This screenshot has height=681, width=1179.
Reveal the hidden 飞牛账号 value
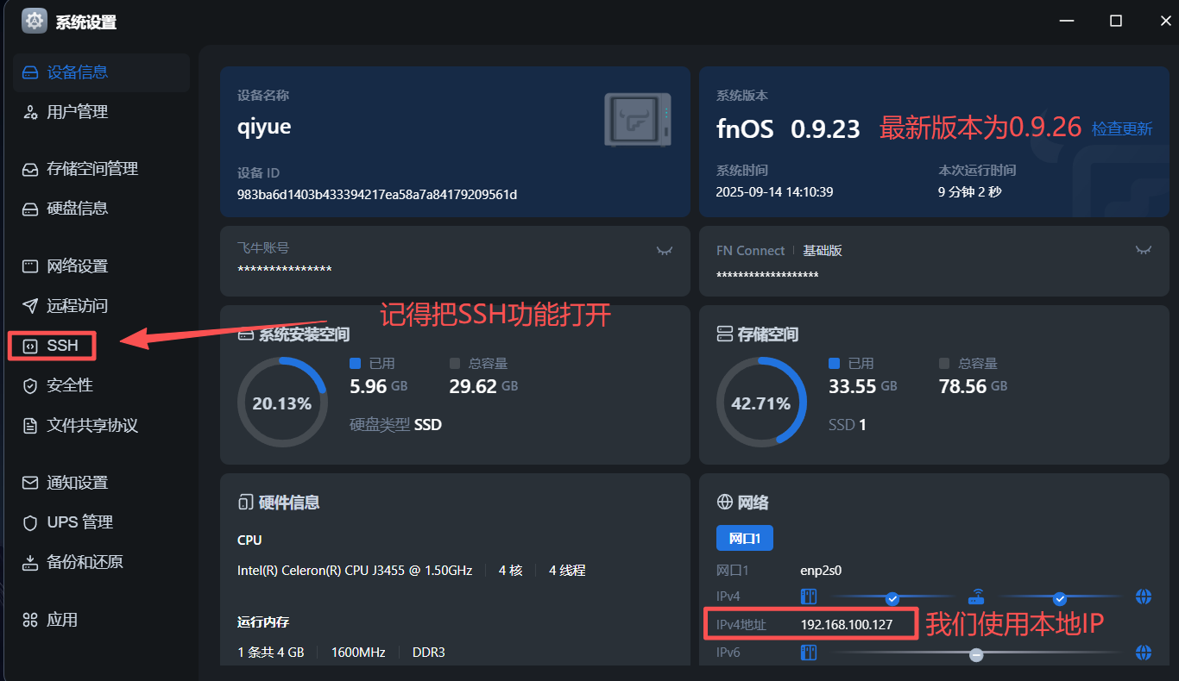click(x=664, y=250)
